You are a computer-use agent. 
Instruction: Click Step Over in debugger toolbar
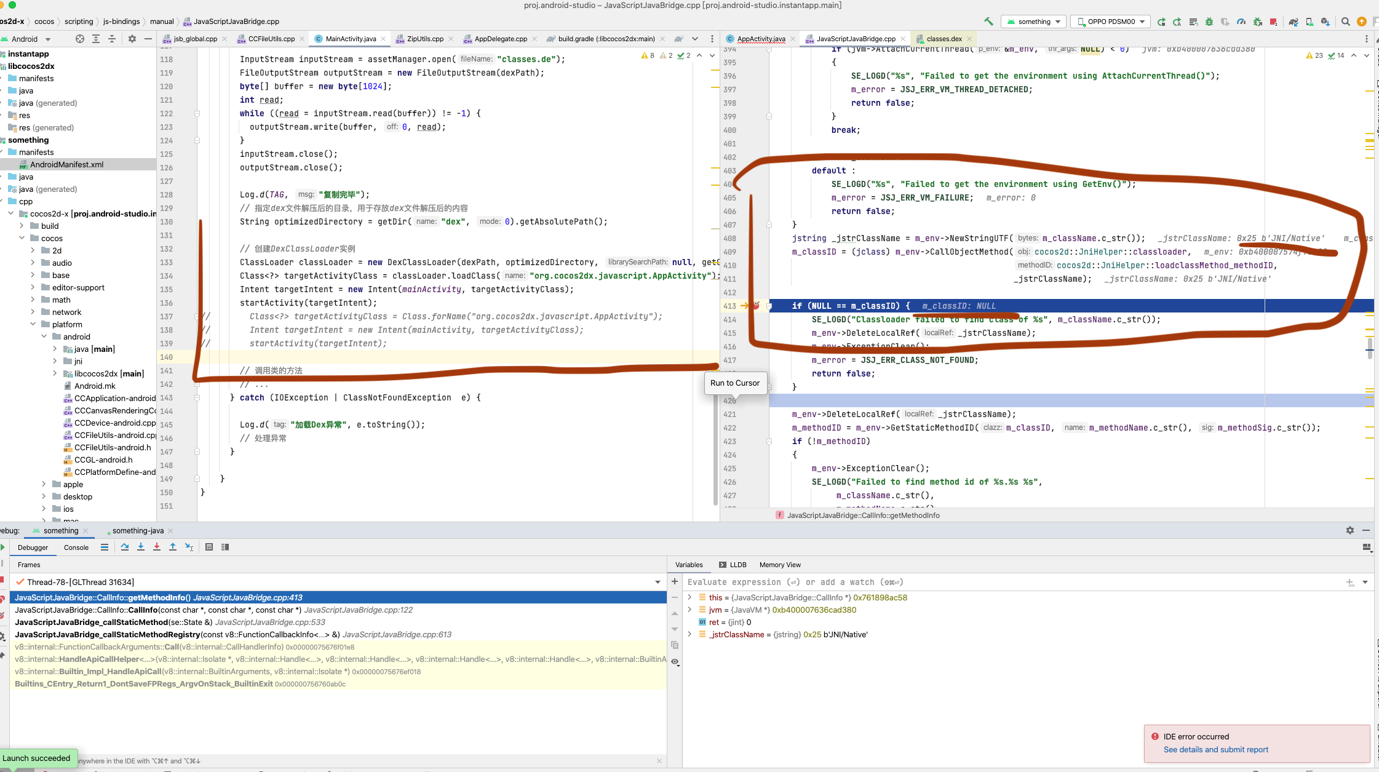[x=125, y=547]
